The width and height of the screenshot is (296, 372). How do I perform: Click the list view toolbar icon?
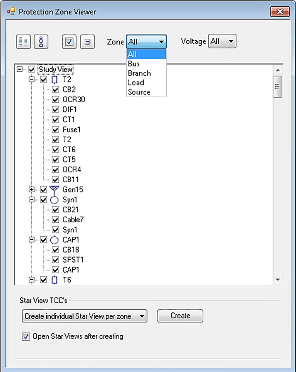point(24,42)
